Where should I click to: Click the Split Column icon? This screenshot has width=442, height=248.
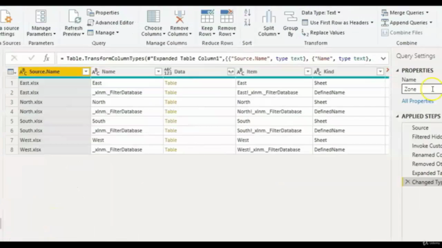click(269, 17)
